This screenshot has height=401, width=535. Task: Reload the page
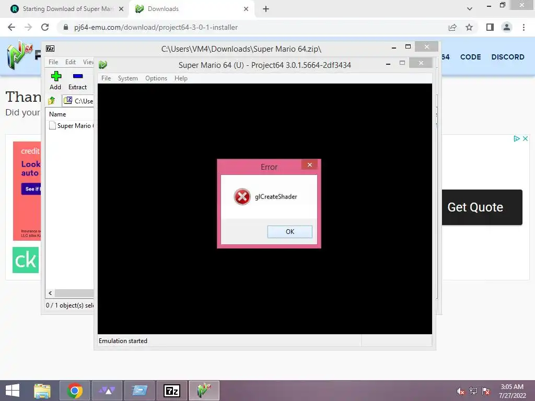(45, 27)
